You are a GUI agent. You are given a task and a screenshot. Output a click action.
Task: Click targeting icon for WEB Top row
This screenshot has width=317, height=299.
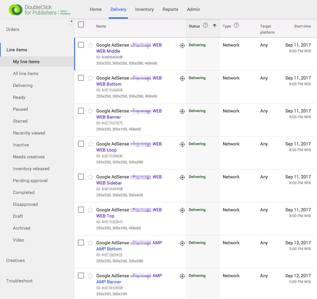182,210
